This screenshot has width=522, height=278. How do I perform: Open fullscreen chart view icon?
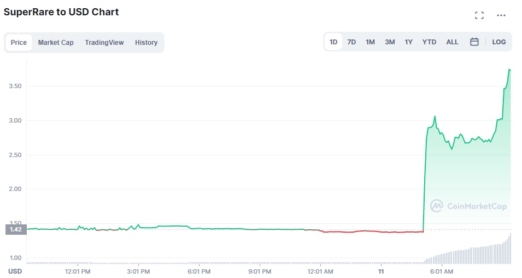click(x=479, y=15)
